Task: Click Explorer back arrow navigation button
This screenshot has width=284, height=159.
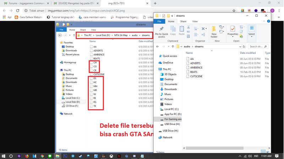Action: (158, 46)
